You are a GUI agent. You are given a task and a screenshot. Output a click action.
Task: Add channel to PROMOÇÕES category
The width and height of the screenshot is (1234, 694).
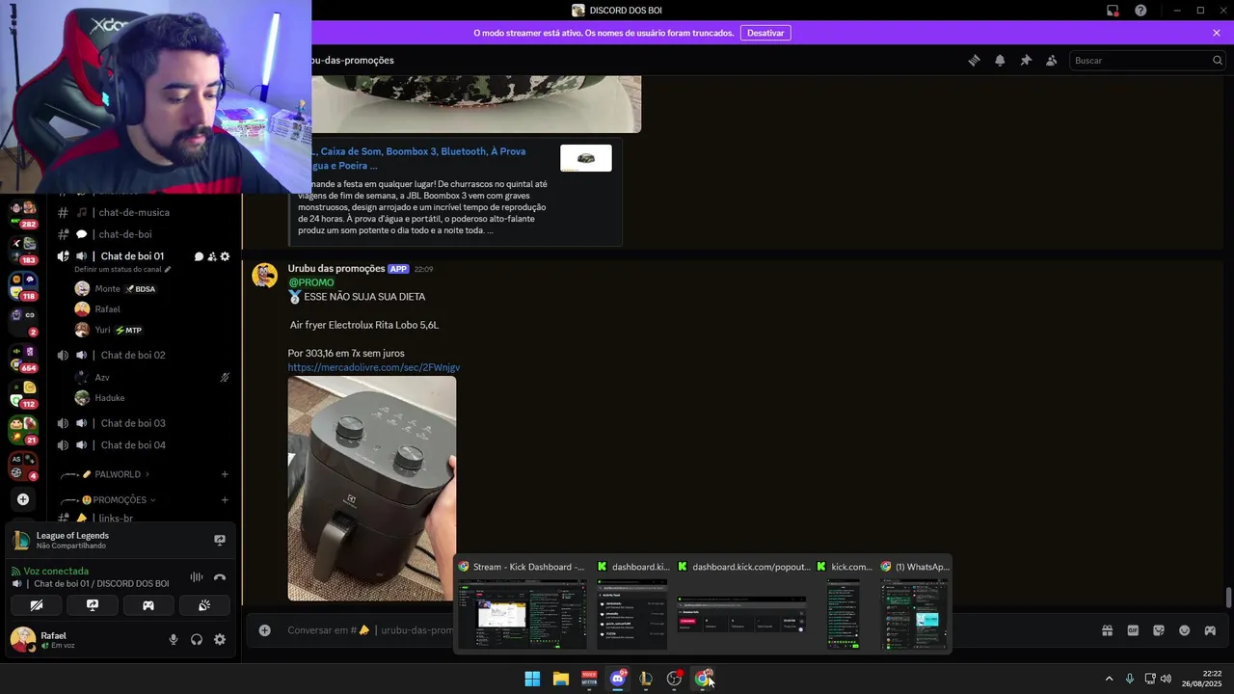[225, 499]
